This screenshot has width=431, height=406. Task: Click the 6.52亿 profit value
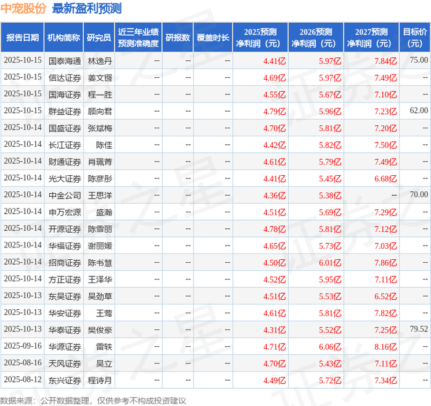(385, 296)
